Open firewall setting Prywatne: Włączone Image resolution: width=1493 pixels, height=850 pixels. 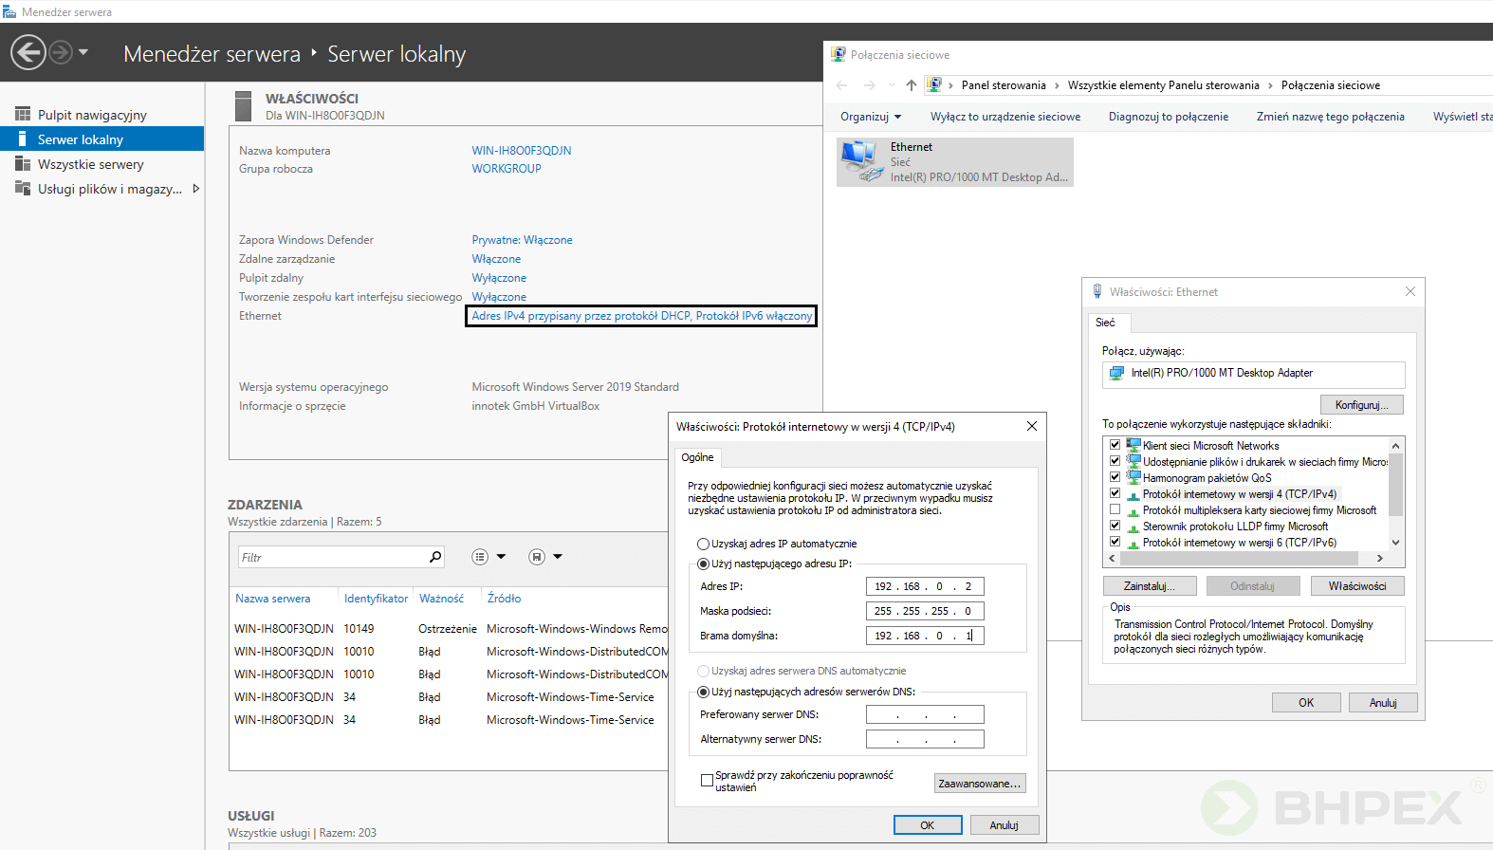tap(522, 240)
